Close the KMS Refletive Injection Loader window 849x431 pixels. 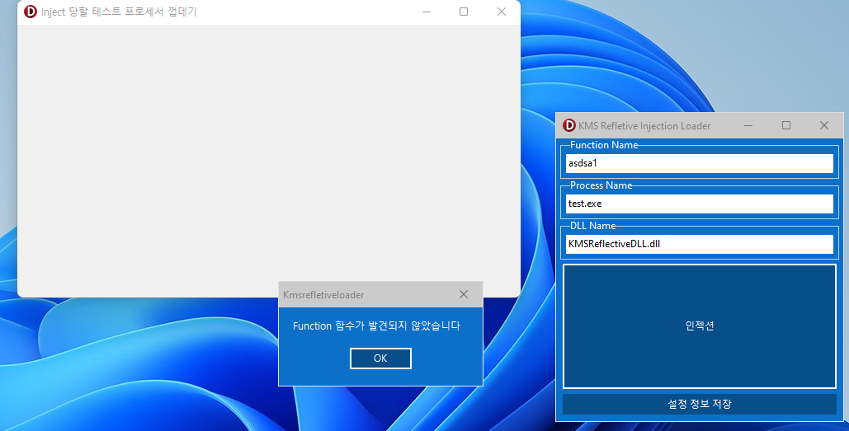[x=824, y=125]
